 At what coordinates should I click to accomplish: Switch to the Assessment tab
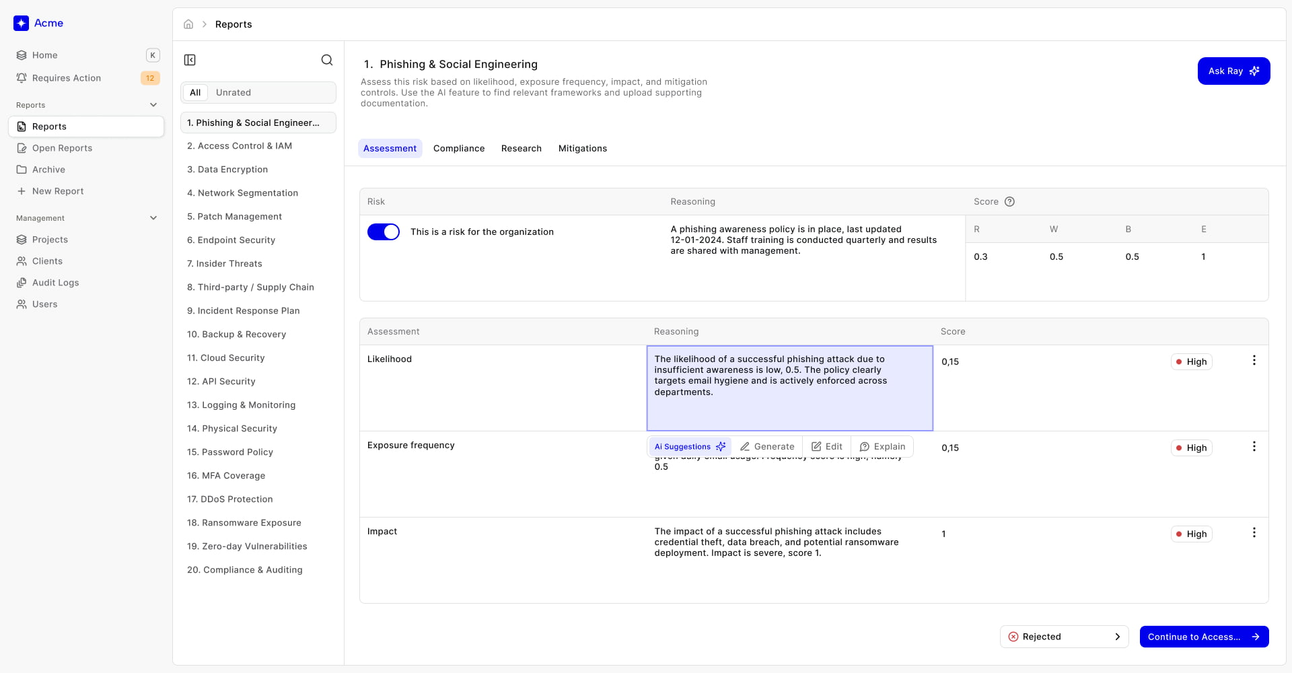[390, 149]
